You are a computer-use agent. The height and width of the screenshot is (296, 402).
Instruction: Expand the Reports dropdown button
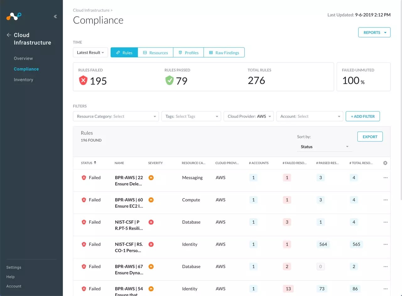click(374, 33)
